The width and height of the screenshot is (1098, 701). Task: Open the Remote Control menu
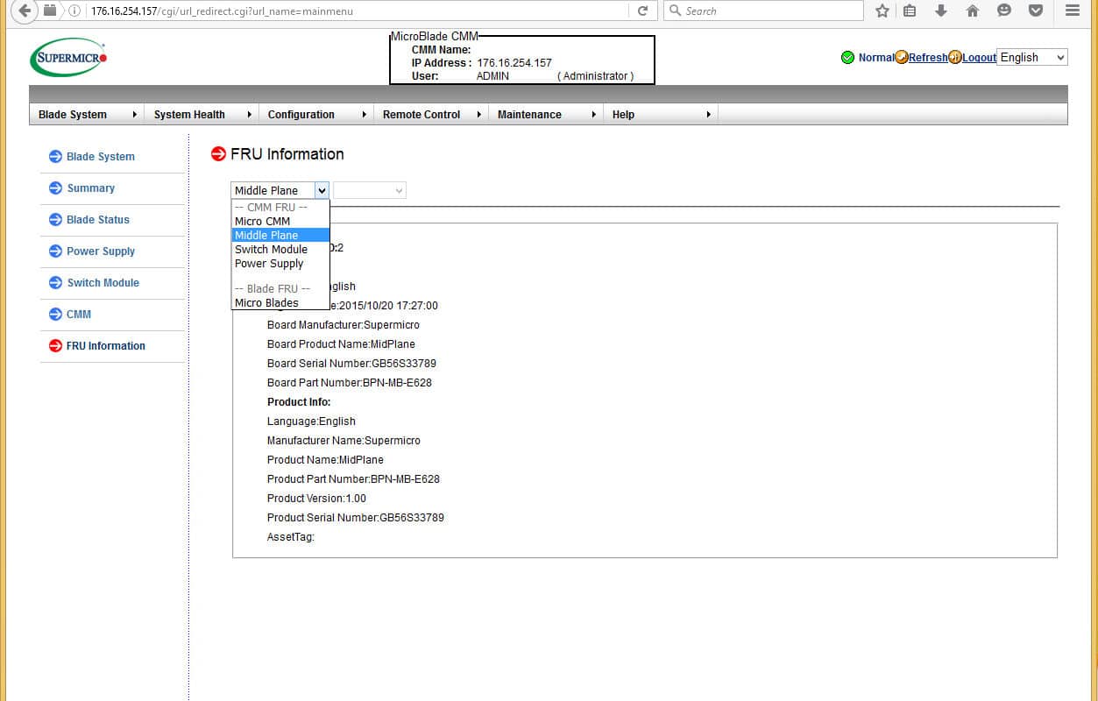431,114
